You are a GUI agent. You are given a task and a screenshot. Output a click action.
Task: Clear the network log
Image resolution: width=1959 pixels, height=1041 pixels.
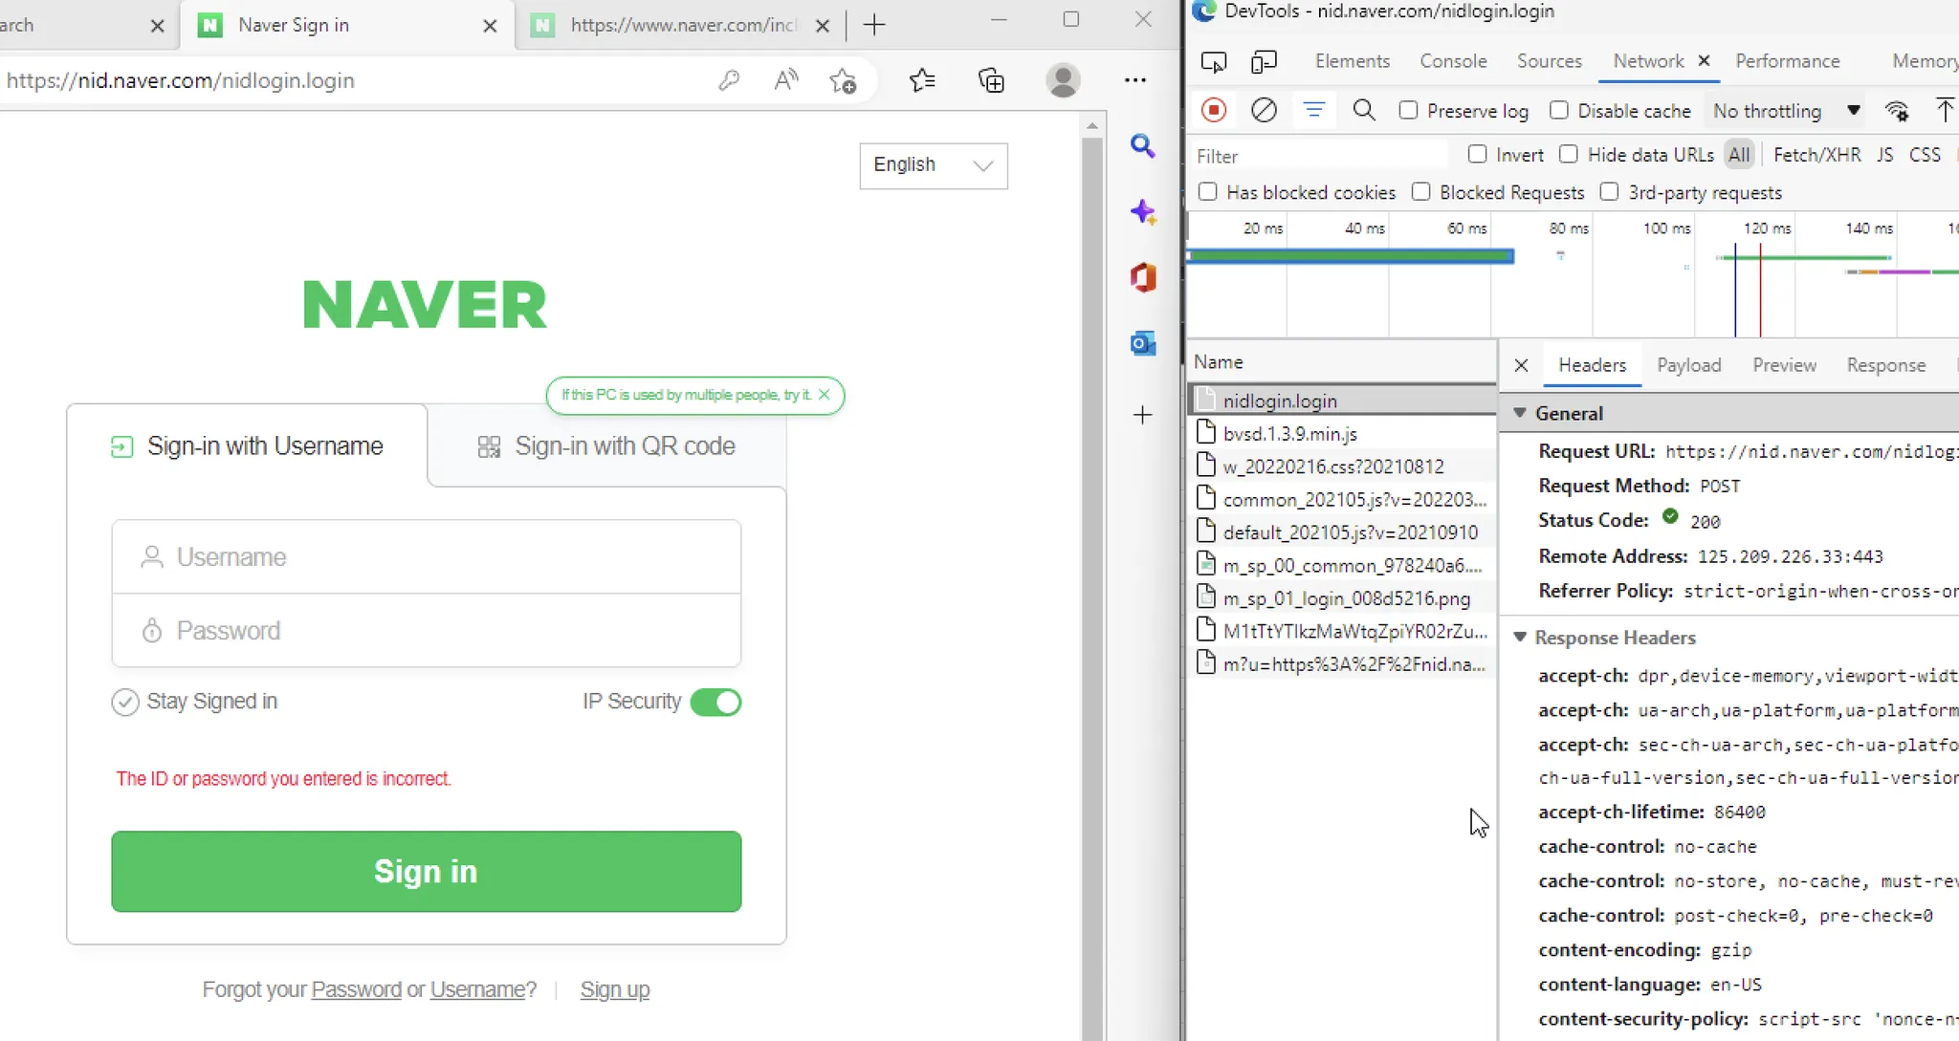(1264, 111)
